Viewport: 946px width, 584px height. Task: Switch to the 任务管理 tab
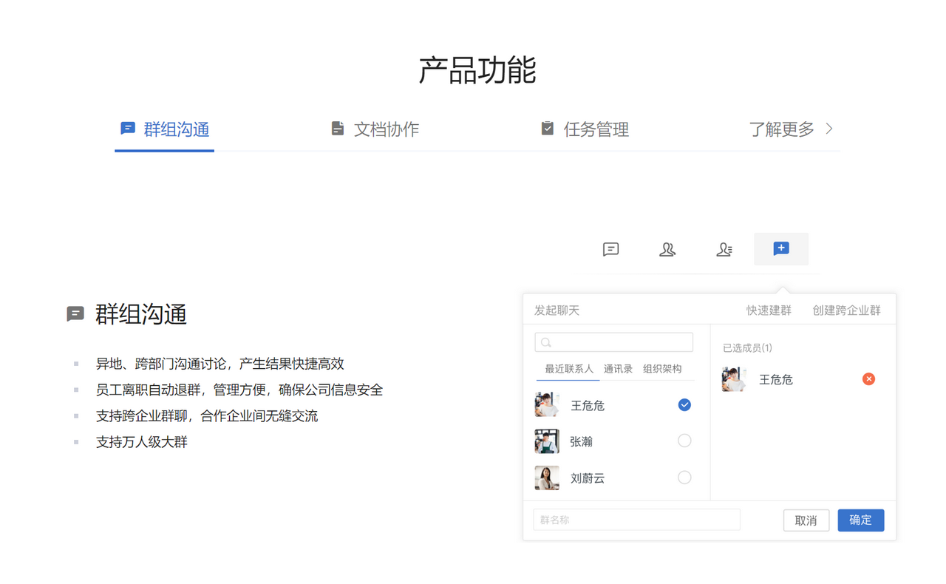pyautogui.click(x=585, y=129)
